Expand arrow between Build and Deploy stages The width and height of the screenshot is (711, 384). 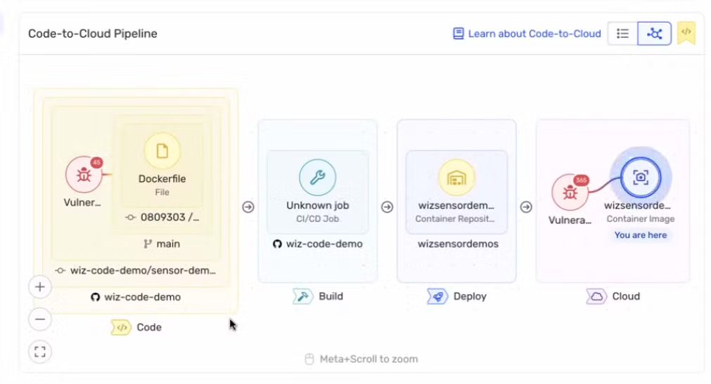(387, 207)
